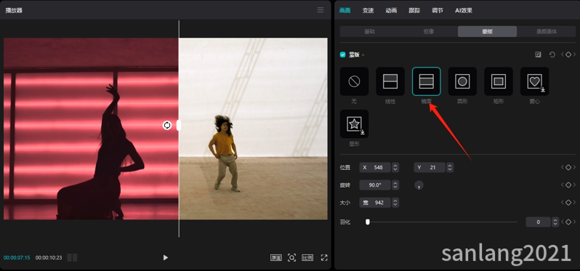Click the 播放器 player panel title
Viewport: 580px width, 271px height.
coord(14,10)
